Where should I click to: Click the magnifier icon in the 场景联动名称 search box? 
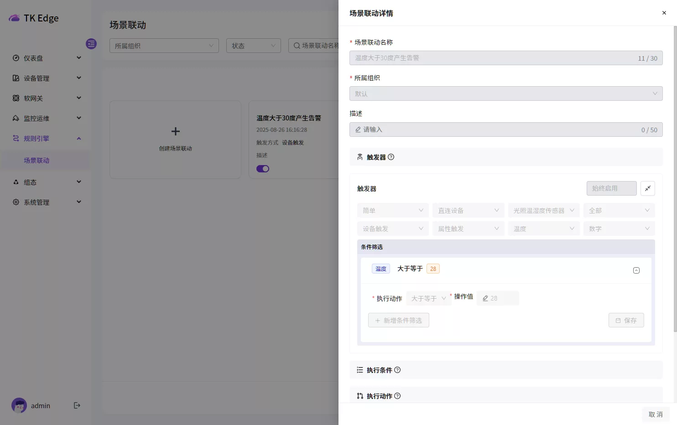[x=297, y=45]
